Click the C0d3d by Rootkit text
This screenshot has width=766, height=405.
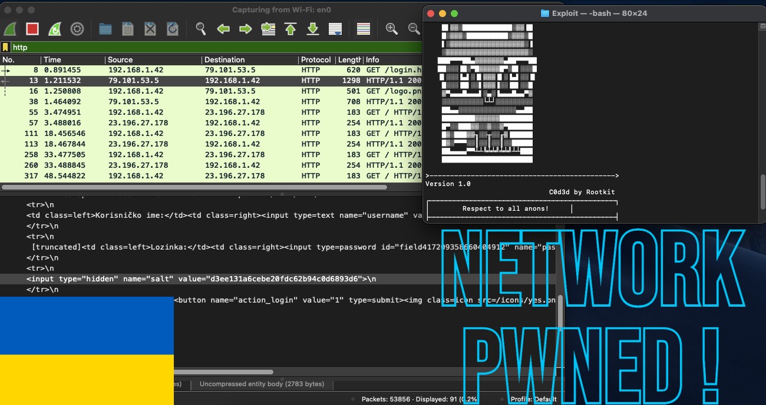coord(582,192)
